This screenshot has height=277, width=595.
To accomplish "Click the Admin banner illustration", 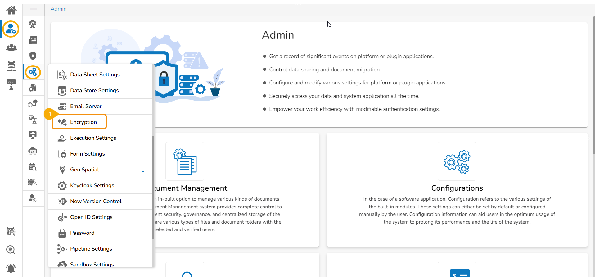I will coord(153,66).
